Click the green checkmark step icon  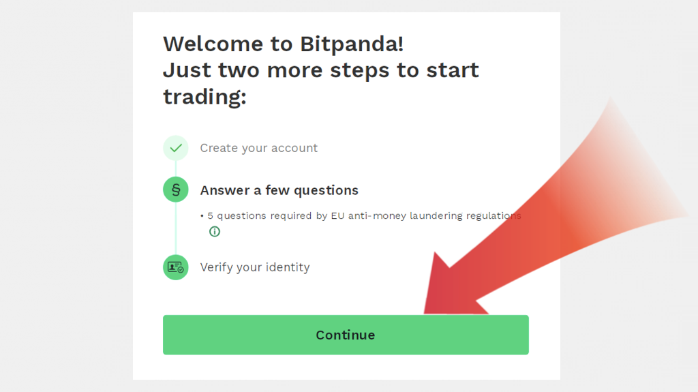(176, 148)
